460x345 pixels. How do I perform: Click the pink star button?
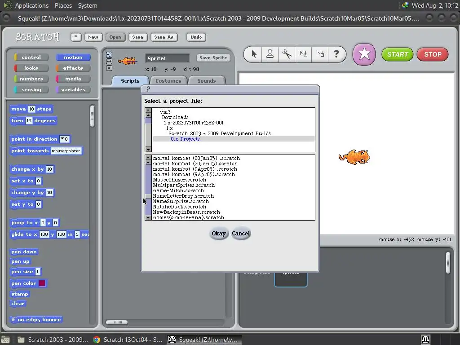coord(364,54)
